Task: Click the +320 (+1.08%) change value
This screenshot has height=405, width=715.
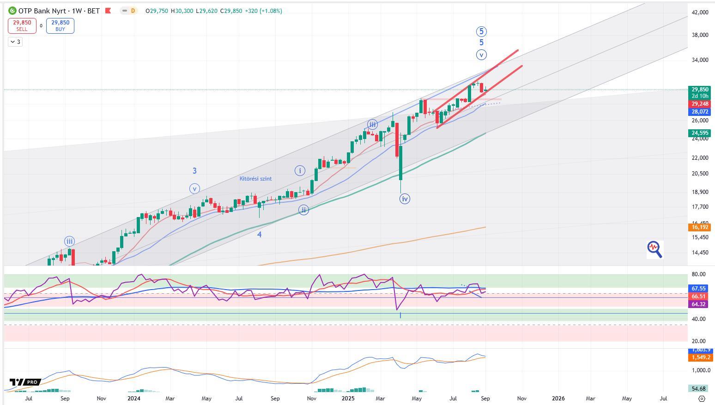Action: click(263, 11)
